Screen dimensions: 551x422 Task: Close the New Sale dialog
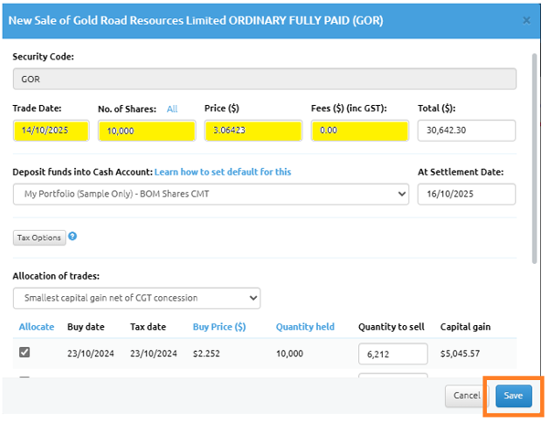click(525, 19)
